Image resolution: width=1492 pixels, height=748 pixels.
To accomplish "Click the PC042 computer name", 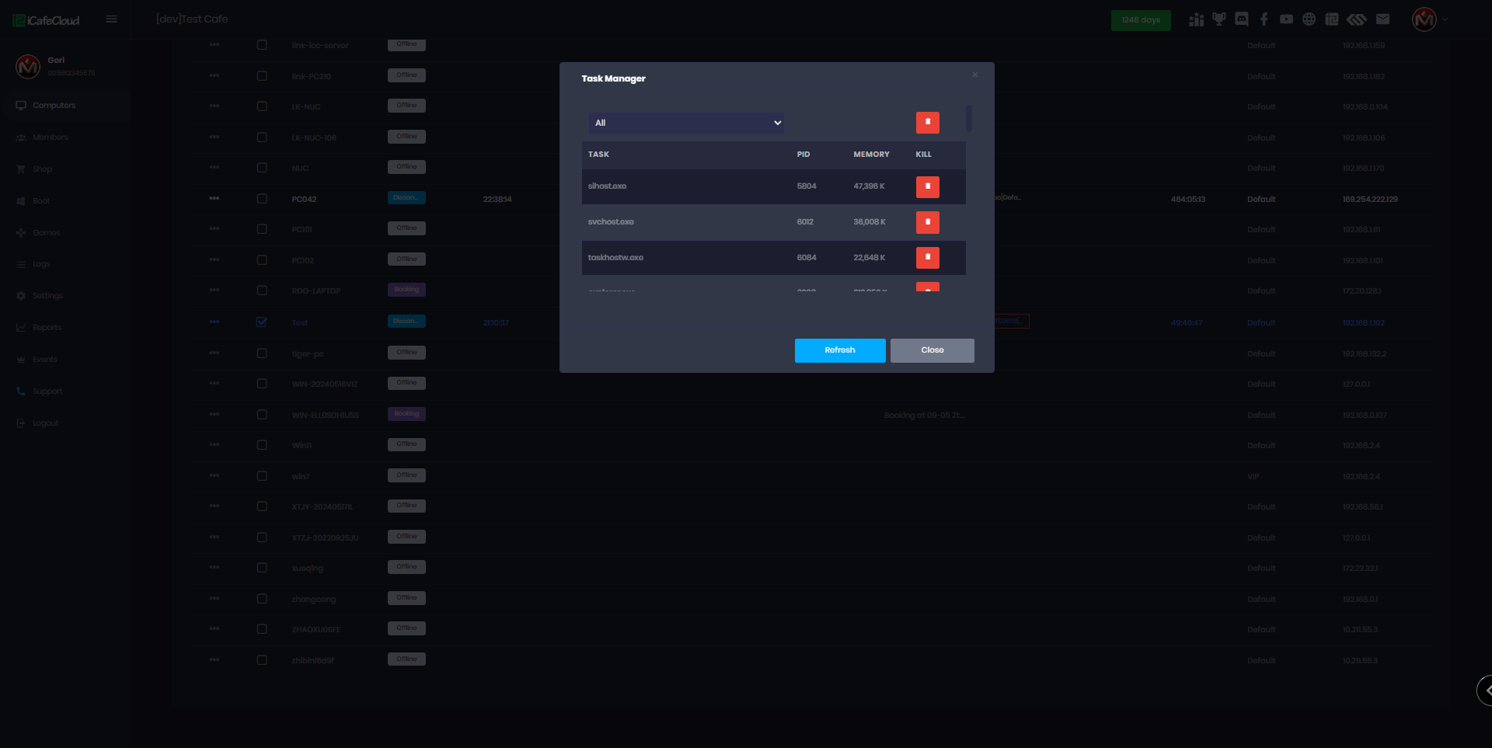I will pos(304,200).
